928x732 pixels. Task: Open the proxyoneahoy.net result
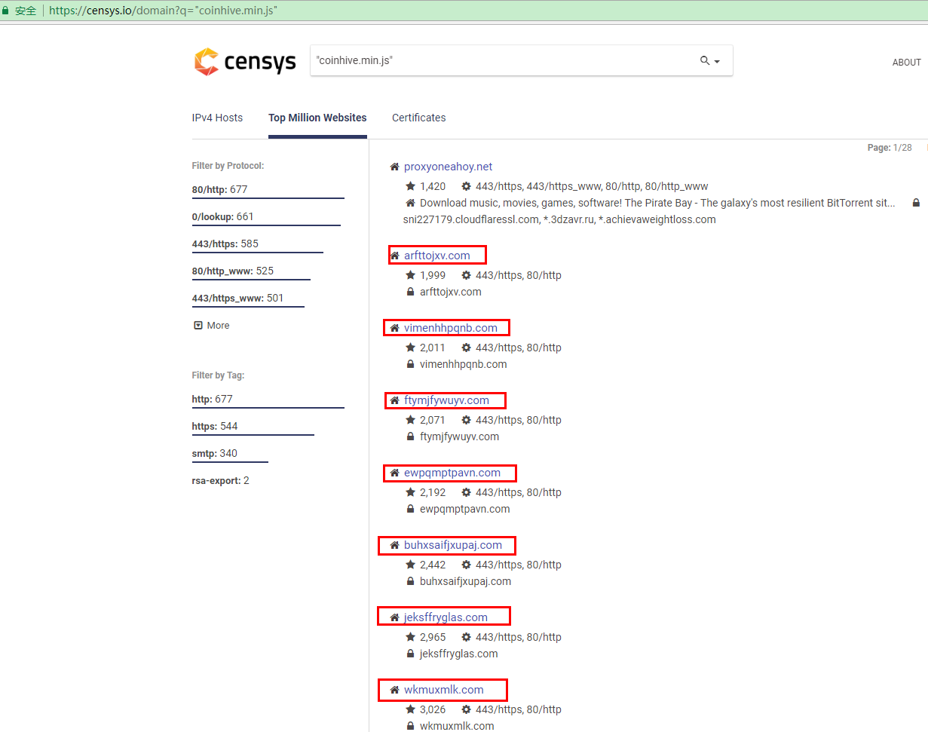coord(448,167)
